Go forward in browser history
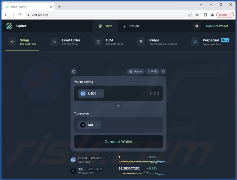The width and height of the screenshot is (237, 180). [x=13, y=15]
